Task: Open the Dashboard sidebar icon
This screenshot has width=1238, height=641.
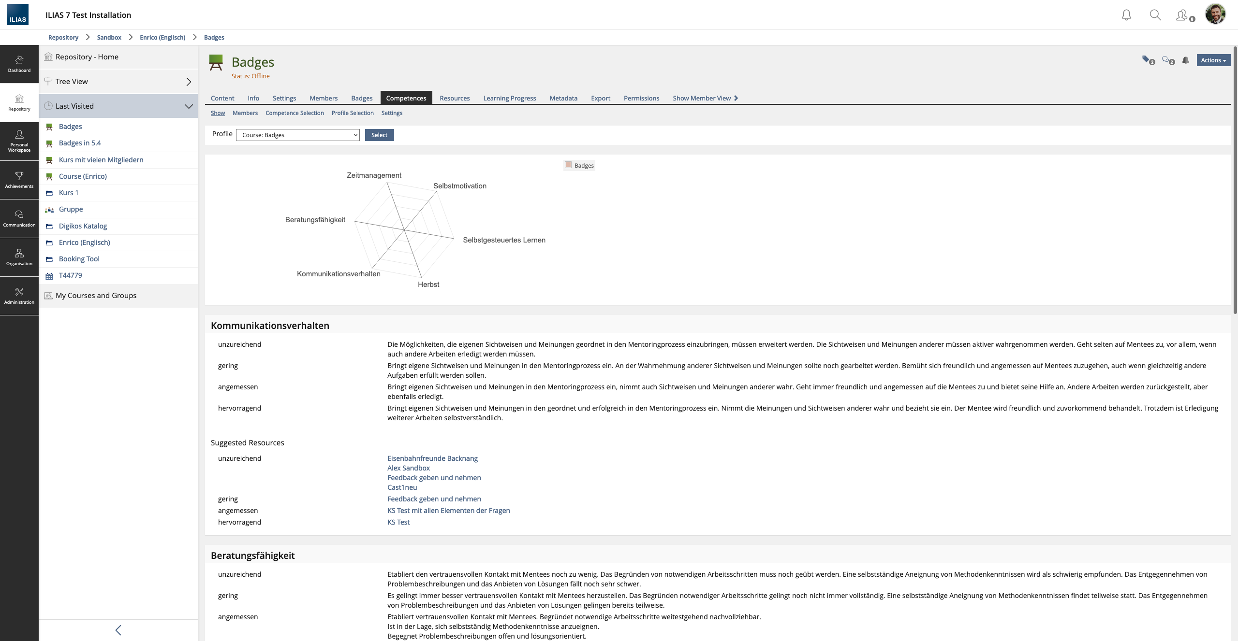Action: tap(19, 64)
